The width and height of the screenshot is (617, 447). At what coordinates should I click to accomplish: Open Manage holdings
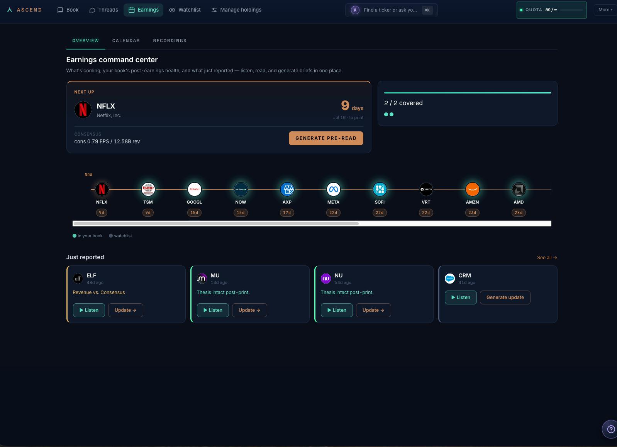point(236,10)
